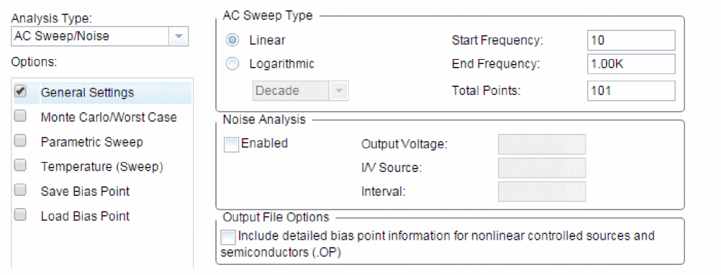Toggle the General Settings checkbox

19,91
